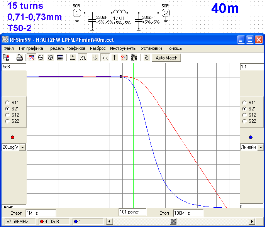Image resolution: width=266 pixels, height=227 pixels.
Task: Open the Линейн right scale dropdown
Action: 261,147
